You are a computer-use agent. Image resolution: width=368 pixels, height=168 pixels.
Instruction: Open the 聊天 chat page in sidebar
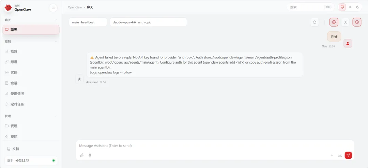[31, 30]
